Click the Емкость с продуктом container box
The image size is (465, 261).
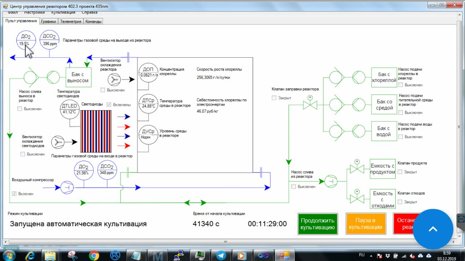pos(383,169)
